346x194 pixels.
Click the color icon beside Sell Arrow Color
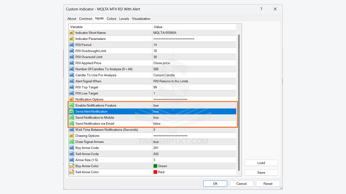[72, 172]
